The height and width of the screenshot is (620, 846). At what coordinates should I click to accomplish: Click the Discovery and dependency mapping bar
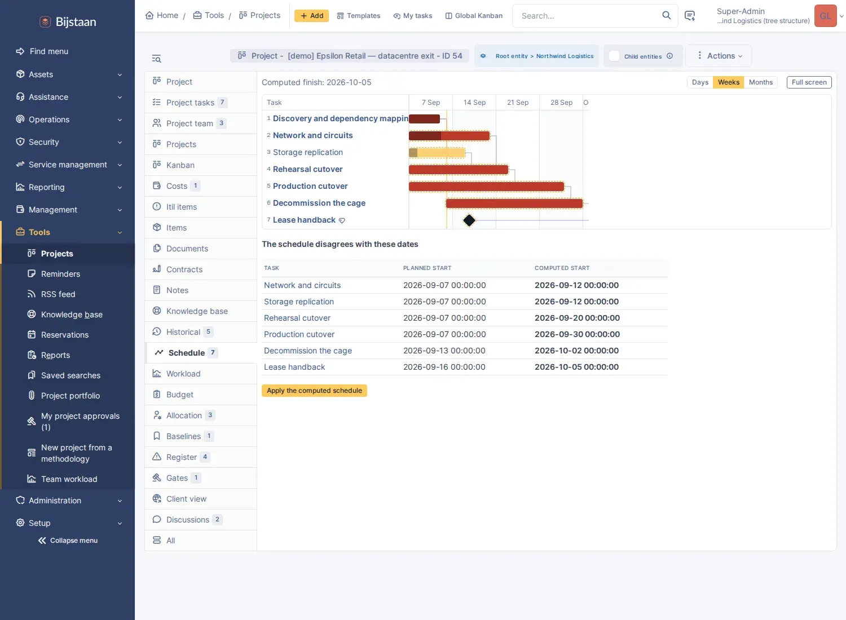[424, 119]
